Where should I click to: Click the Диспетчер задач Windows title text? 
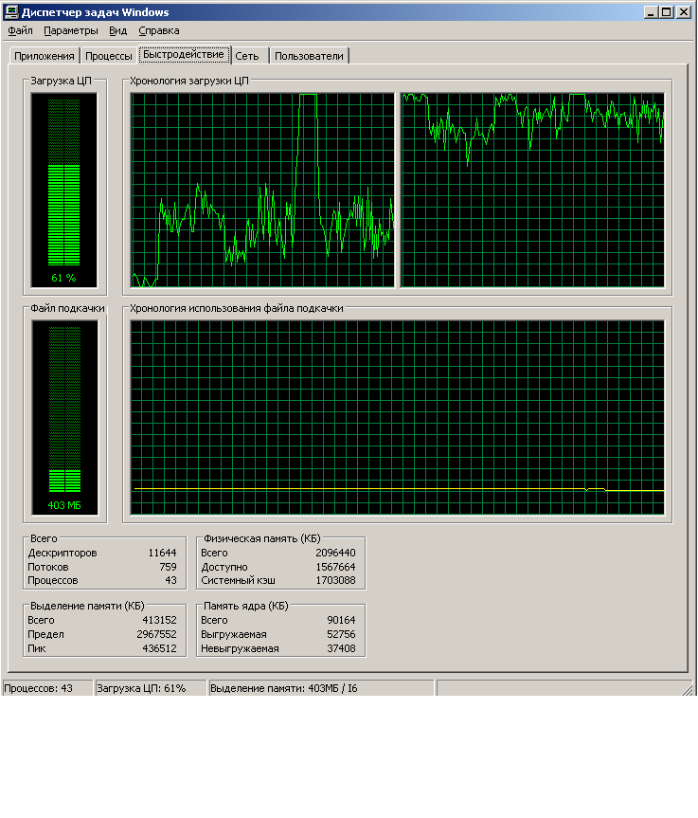click(x=96, y=12)
